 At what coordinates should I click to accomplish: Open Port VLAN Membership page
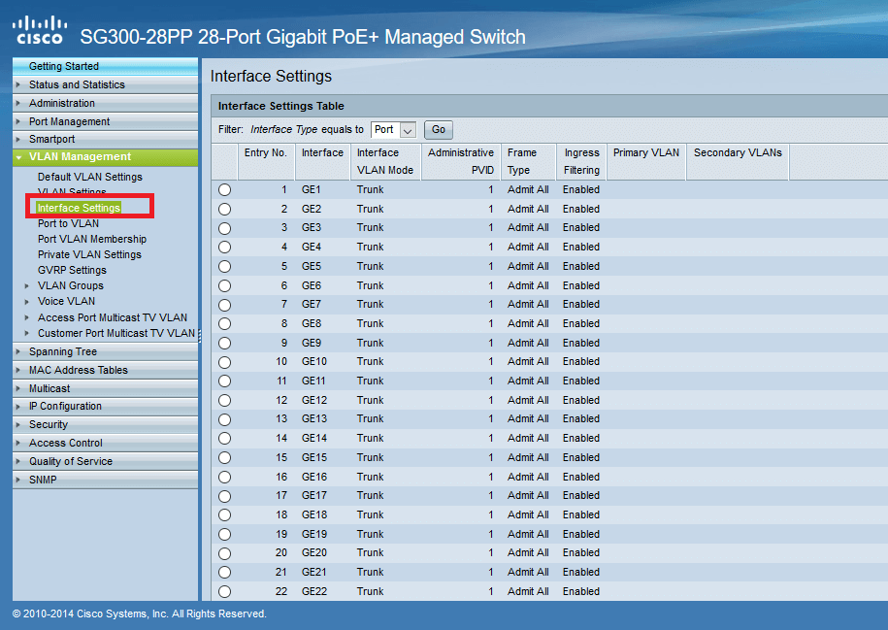(x=92, y=239)
